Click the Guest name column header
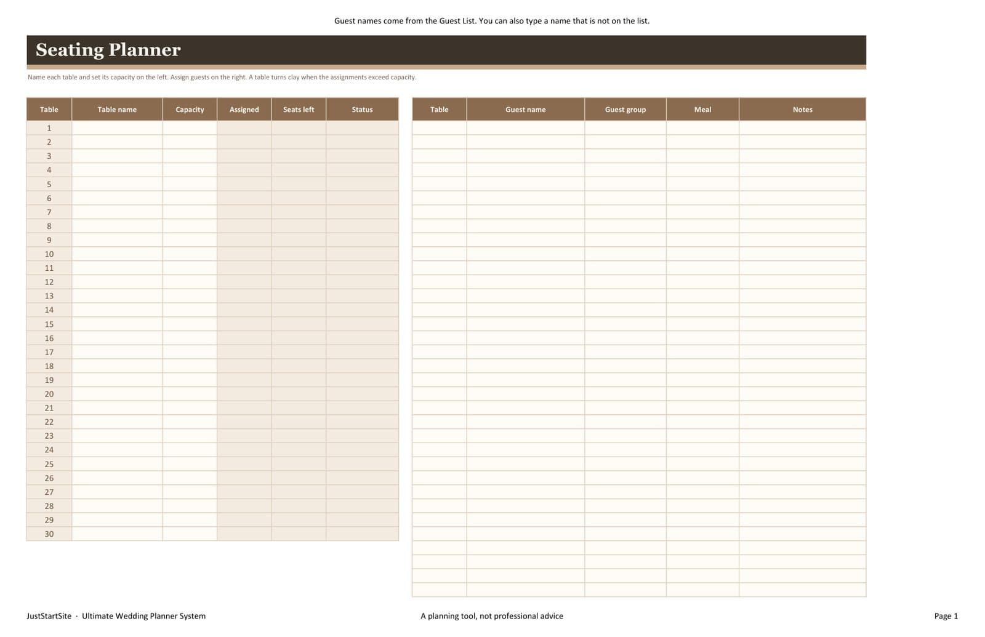985x637 pixels. click(x=526, y=110)
